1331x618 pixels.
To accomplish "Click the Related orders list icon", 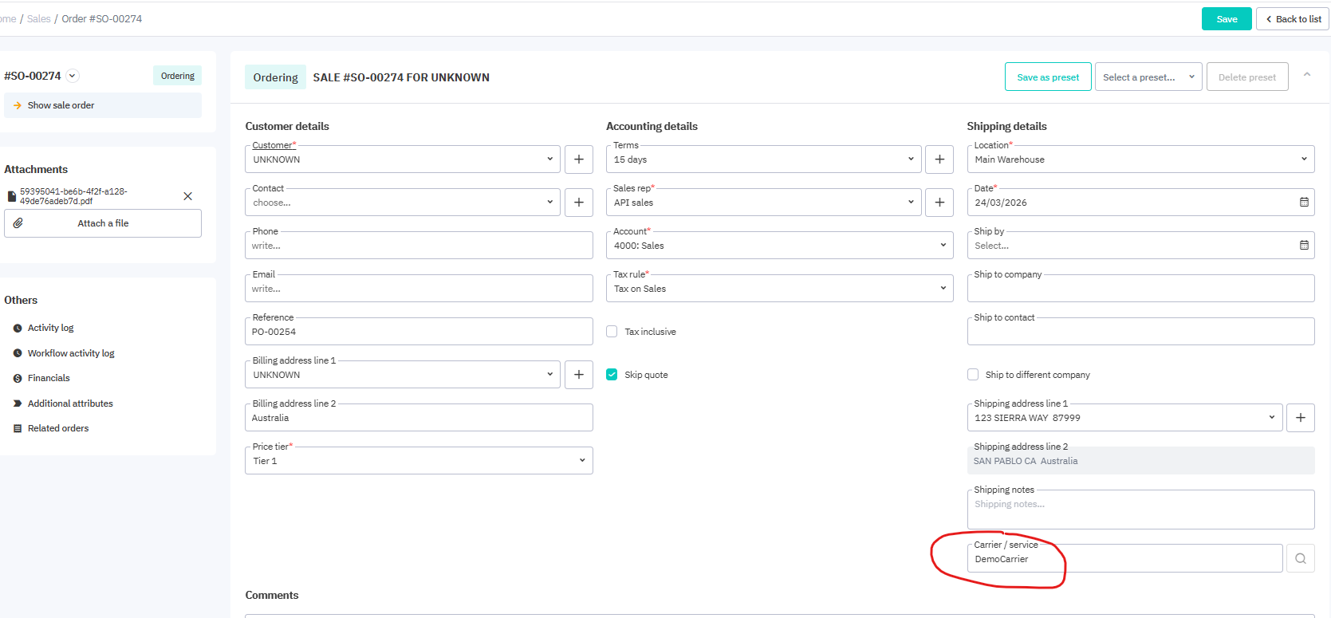I will 18,428.
